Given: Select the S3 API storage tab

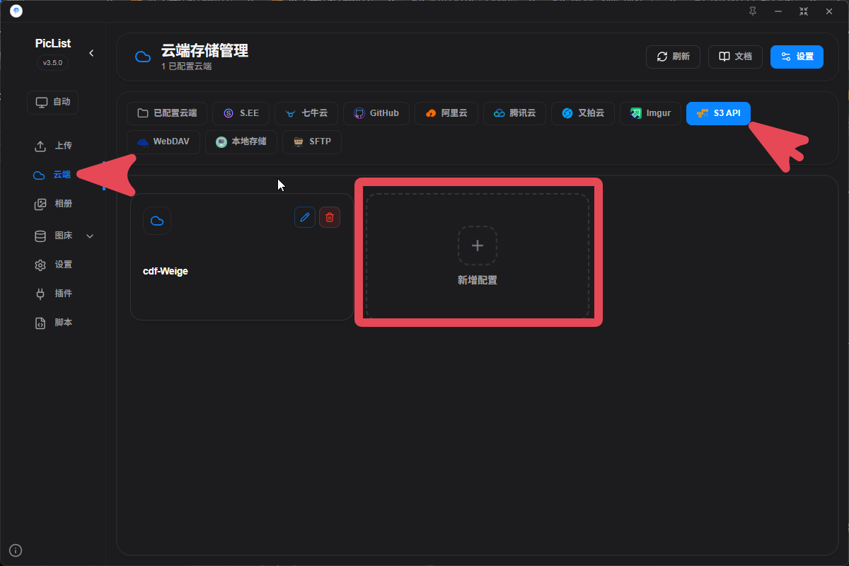Looking at the screenshot, I should tap(718, 113).
